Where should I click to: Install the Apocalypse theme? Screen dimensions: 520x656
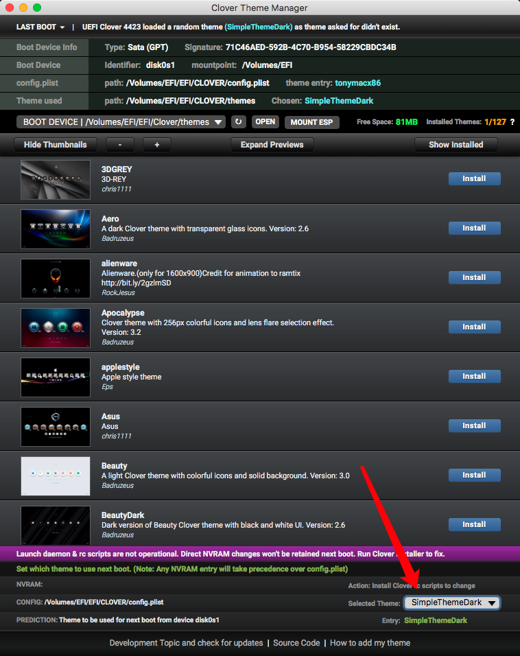[x=475, y=327]
